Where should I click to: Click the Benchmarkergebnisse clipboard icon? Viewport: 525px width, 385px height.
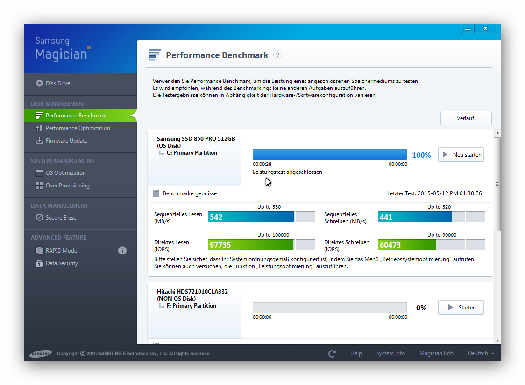(x=156, y=193)
